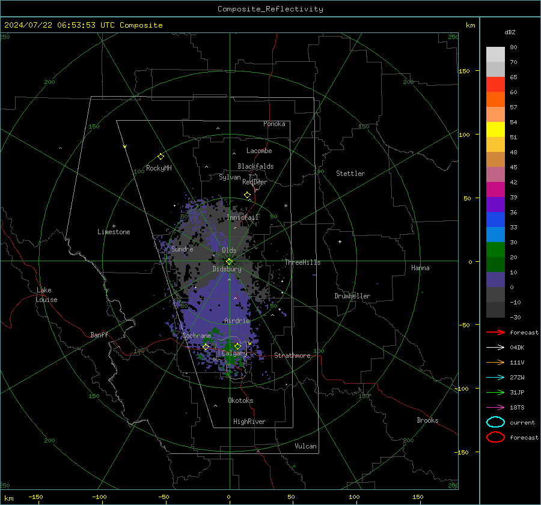Screen dimensions: 541x505
Task: Click the Hanna label
Action: (x=420, y=268)
